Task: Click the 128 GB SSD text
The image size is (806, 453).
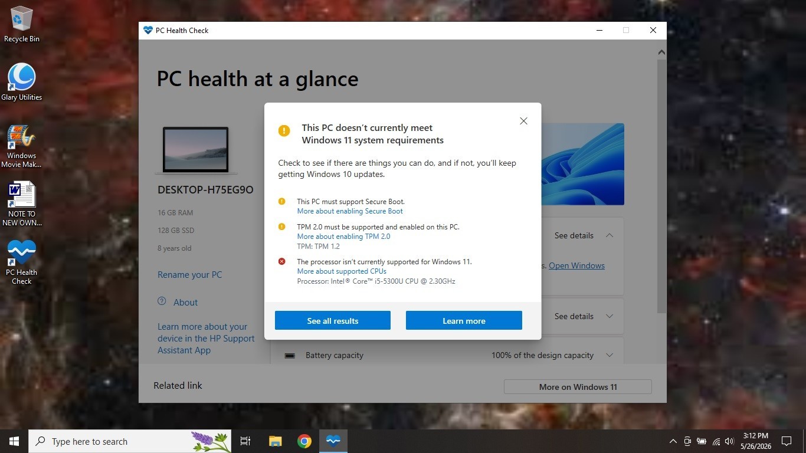Action: [176, 231]
